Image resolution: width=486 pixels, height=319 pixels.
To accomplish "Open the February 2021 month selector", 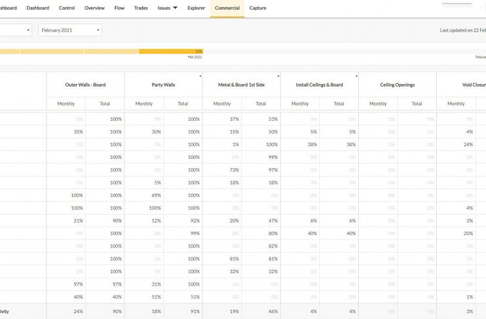I will (x=70, y=30).
